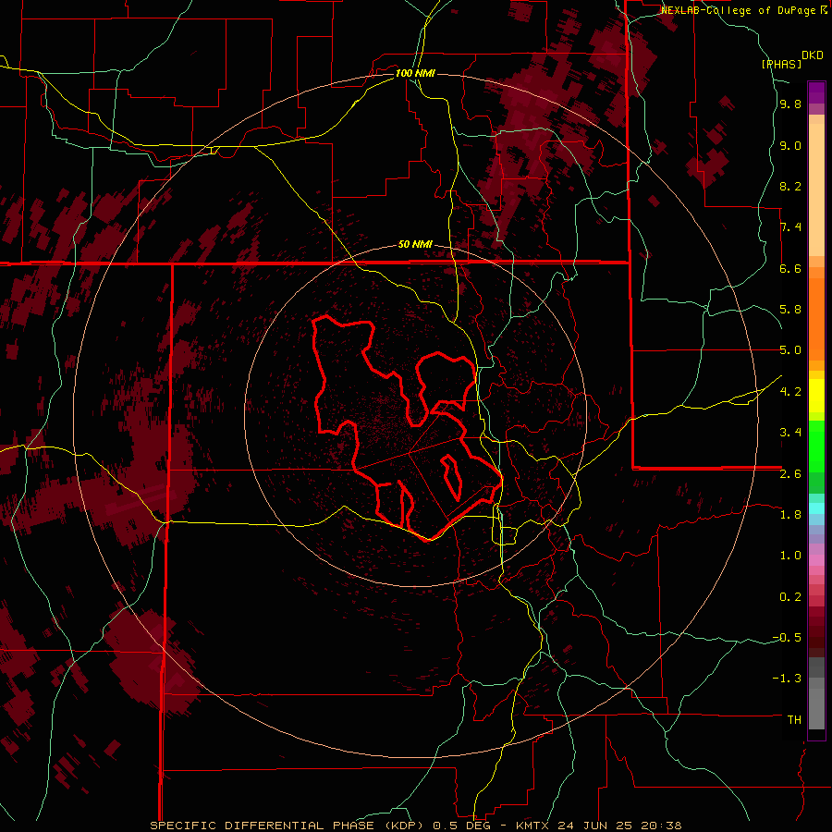Click the 100 NMI range ring label
Screen dimensions: 832x832
[x=415, y=73]
